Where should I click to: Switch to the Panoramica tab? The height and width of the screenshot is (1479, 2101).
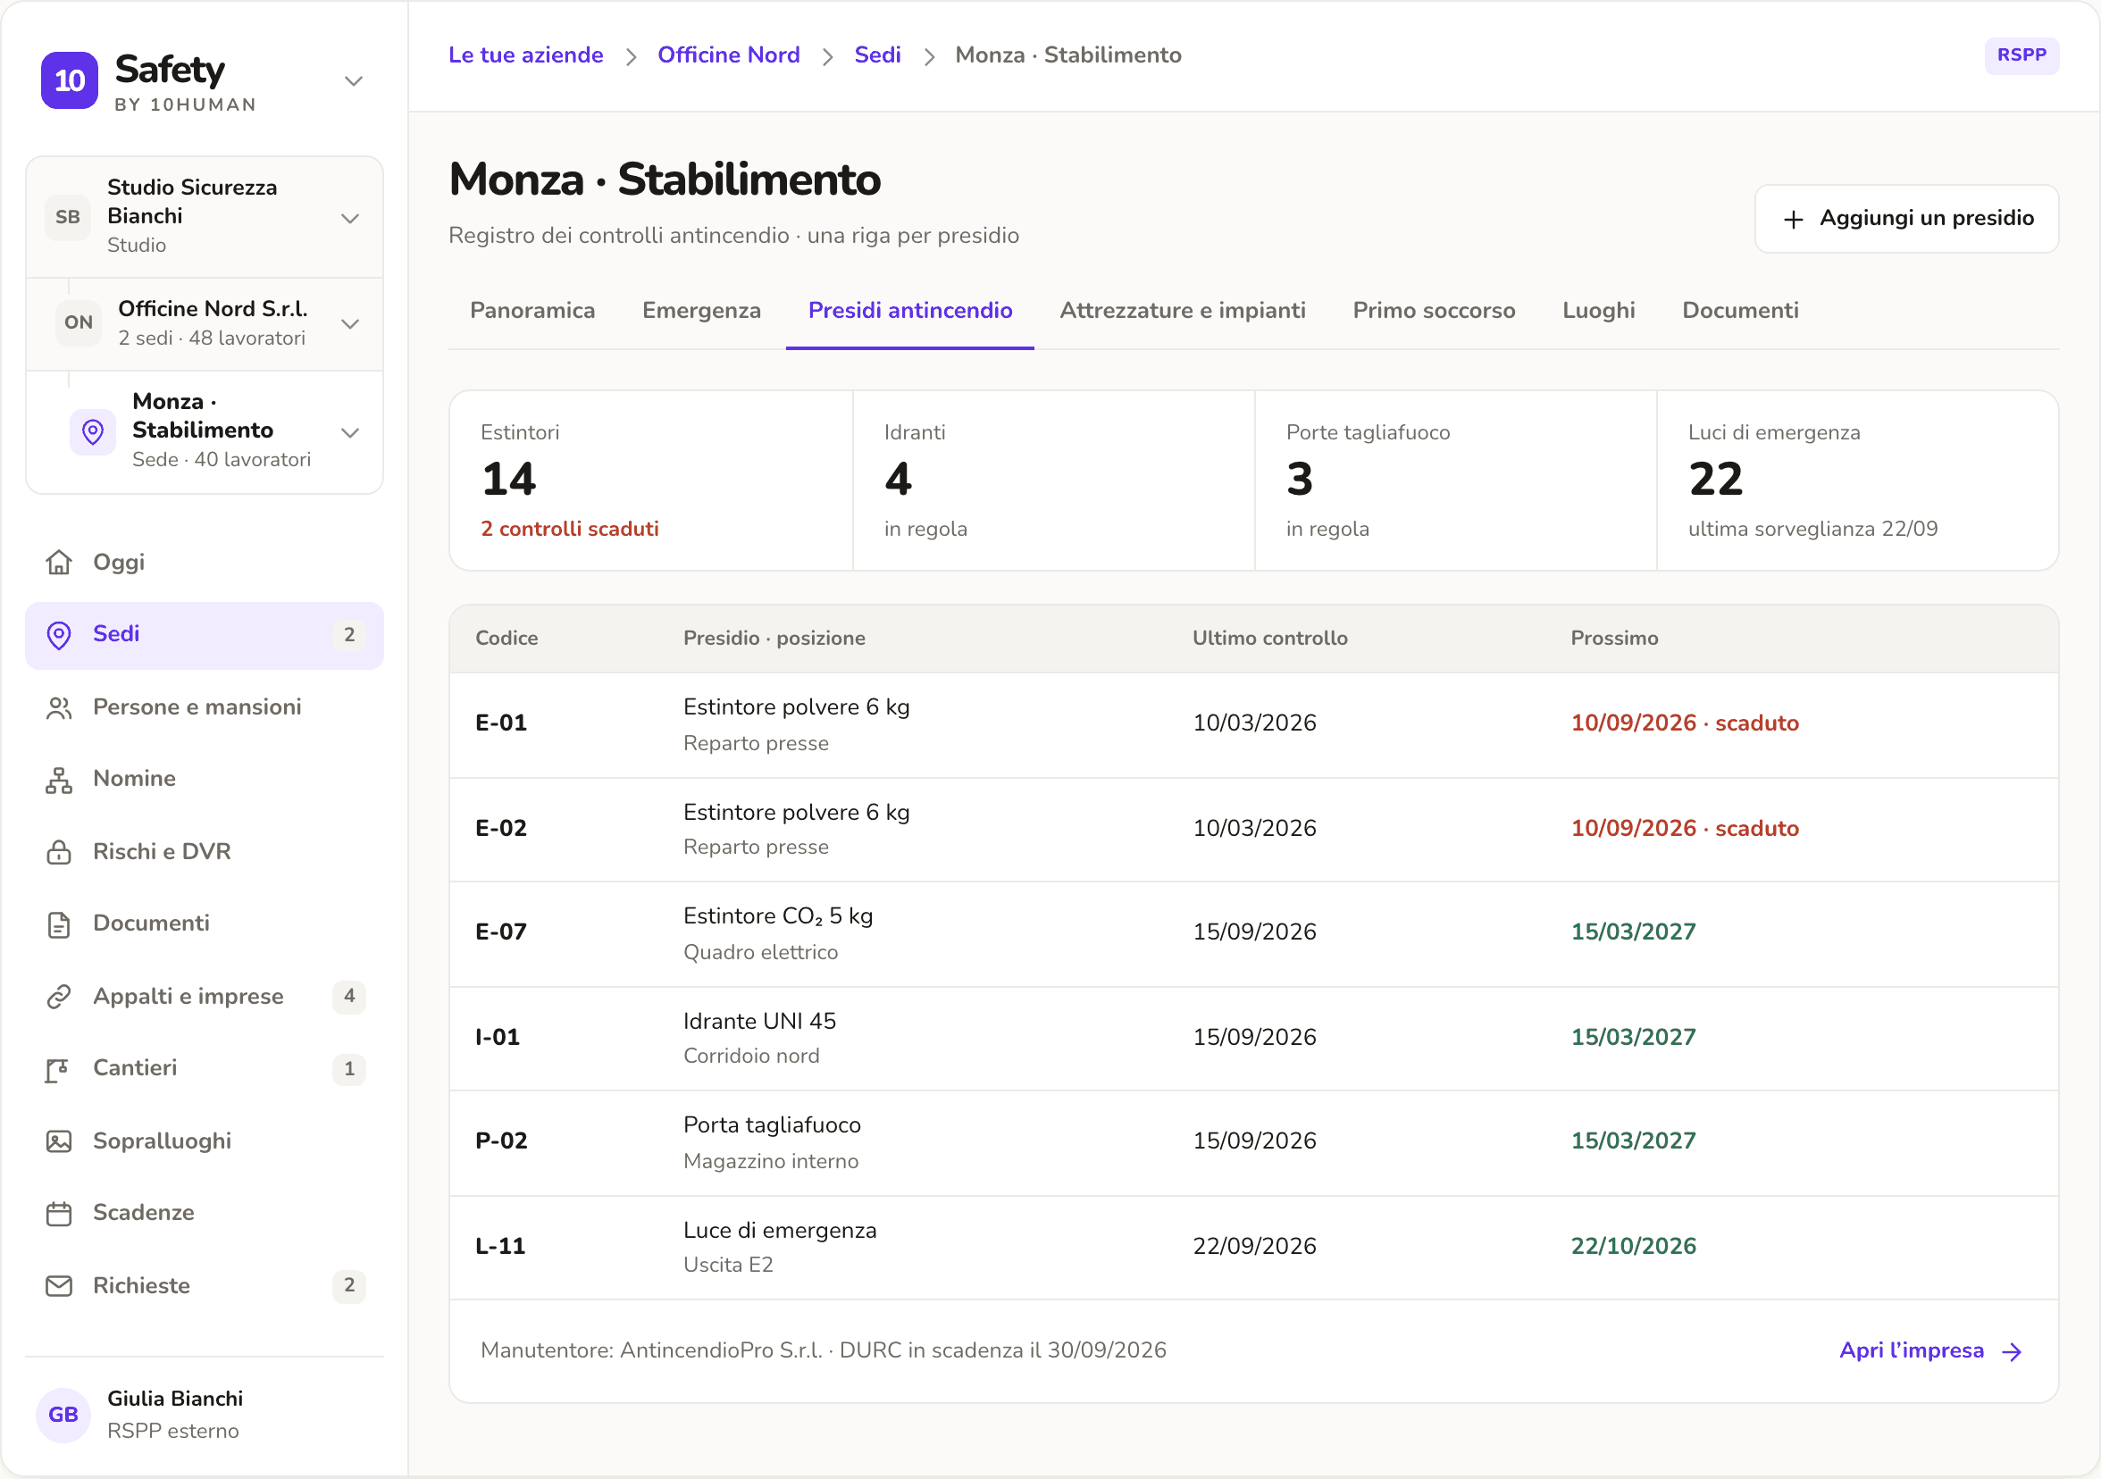(532, 310)
